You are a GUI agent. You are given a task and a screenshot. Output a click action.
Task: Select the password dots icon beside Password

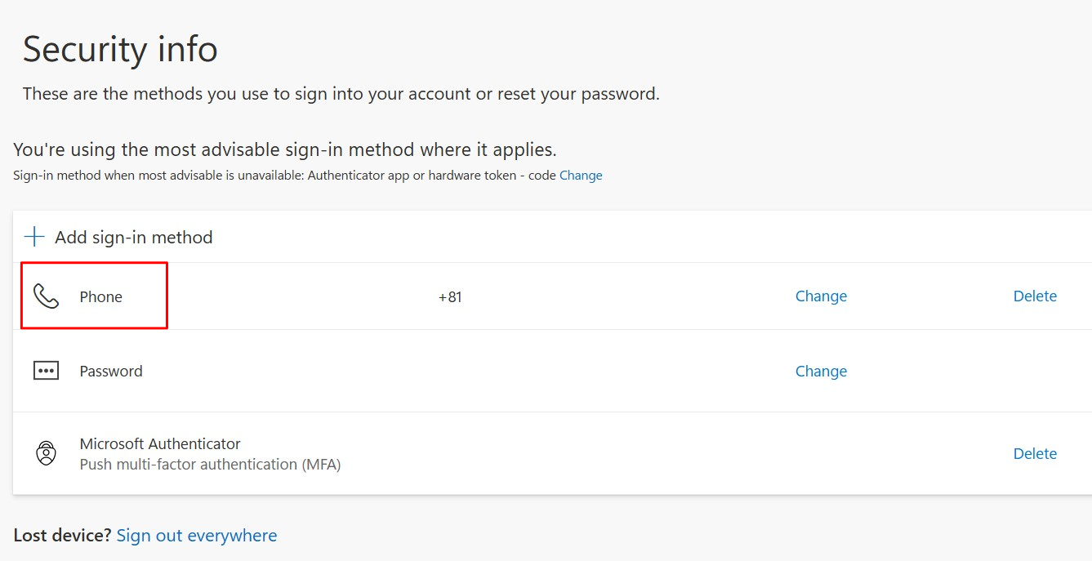(x=46, y=370)
